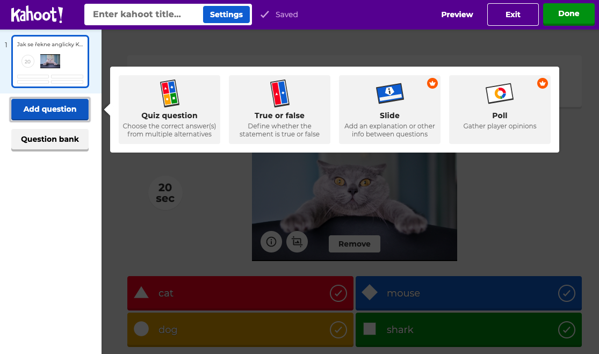Click the premium crown badge on Slide
The image size is (599, 354).
[x=432, y=83]
